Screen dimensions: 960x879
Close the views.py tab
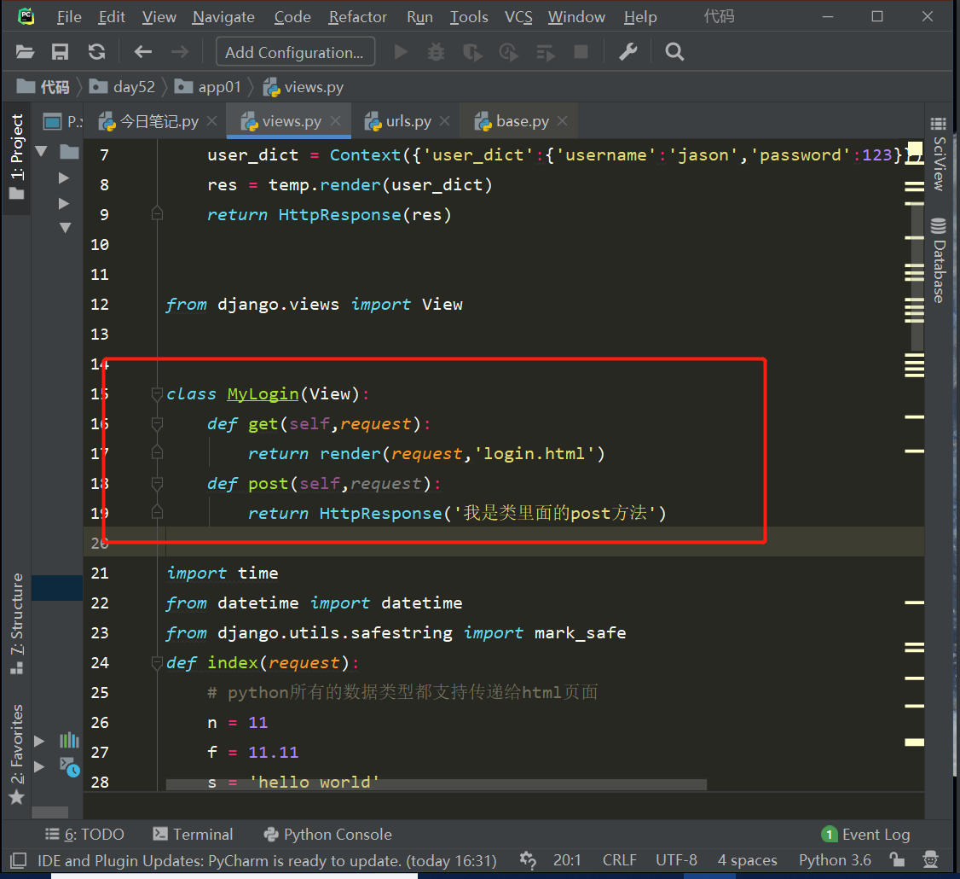pos(336,120)
